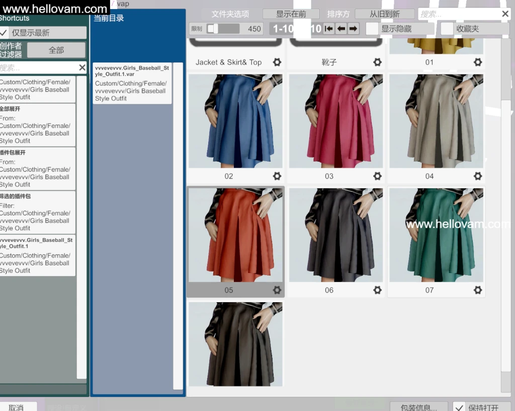515x411 pixels.
Task: Toggle 仅显示最新 checkbox
Action: coord(4,33)
